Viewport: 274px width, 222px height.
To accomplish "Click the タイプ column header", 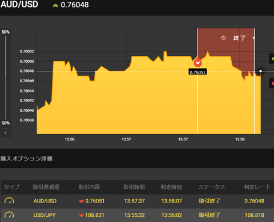I will pos(12,187).
